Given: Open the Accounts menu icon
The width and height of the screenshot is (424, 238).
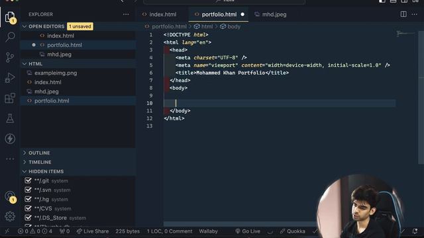Looking at the screenshot, I should [x=10, y=196].
